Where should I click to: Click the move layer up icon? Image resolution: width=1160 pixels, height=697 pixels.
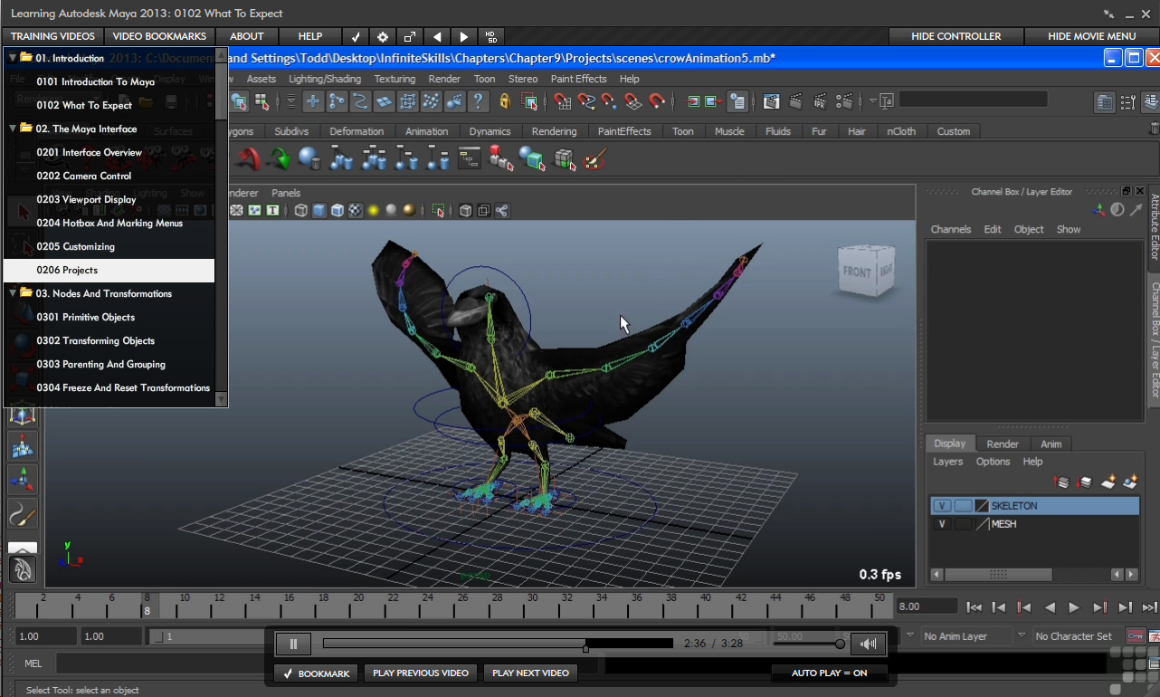(1062, 482)
